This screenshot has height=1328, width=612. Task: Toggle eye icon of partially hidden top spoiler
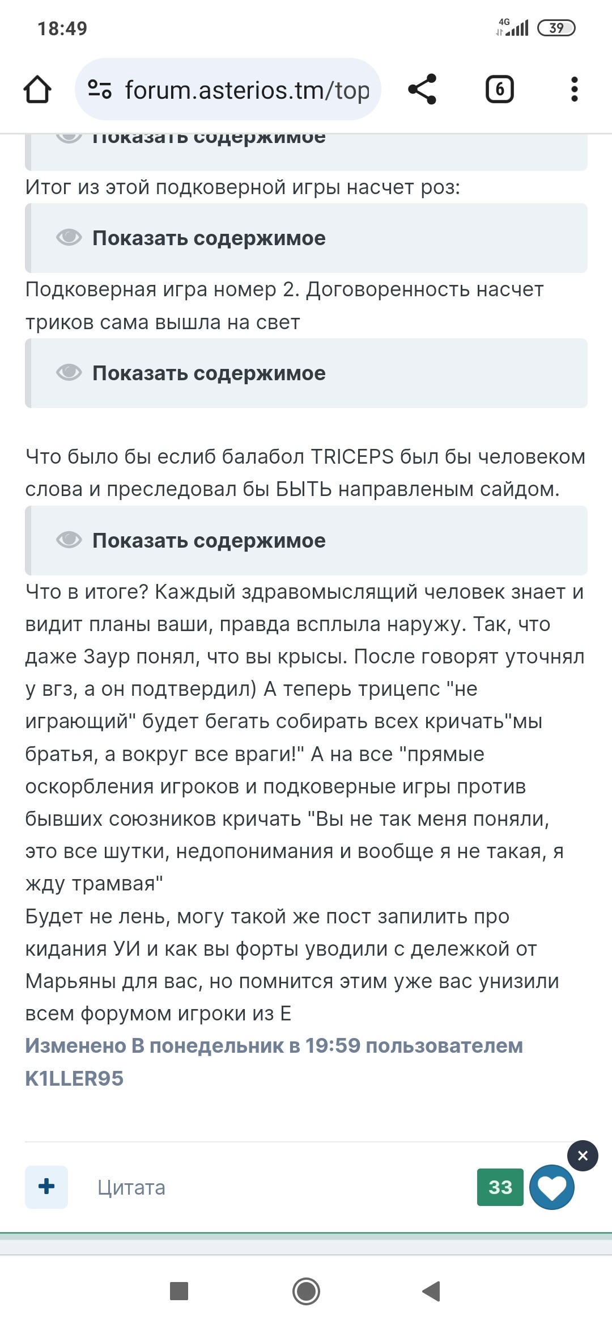pos(69,138)
